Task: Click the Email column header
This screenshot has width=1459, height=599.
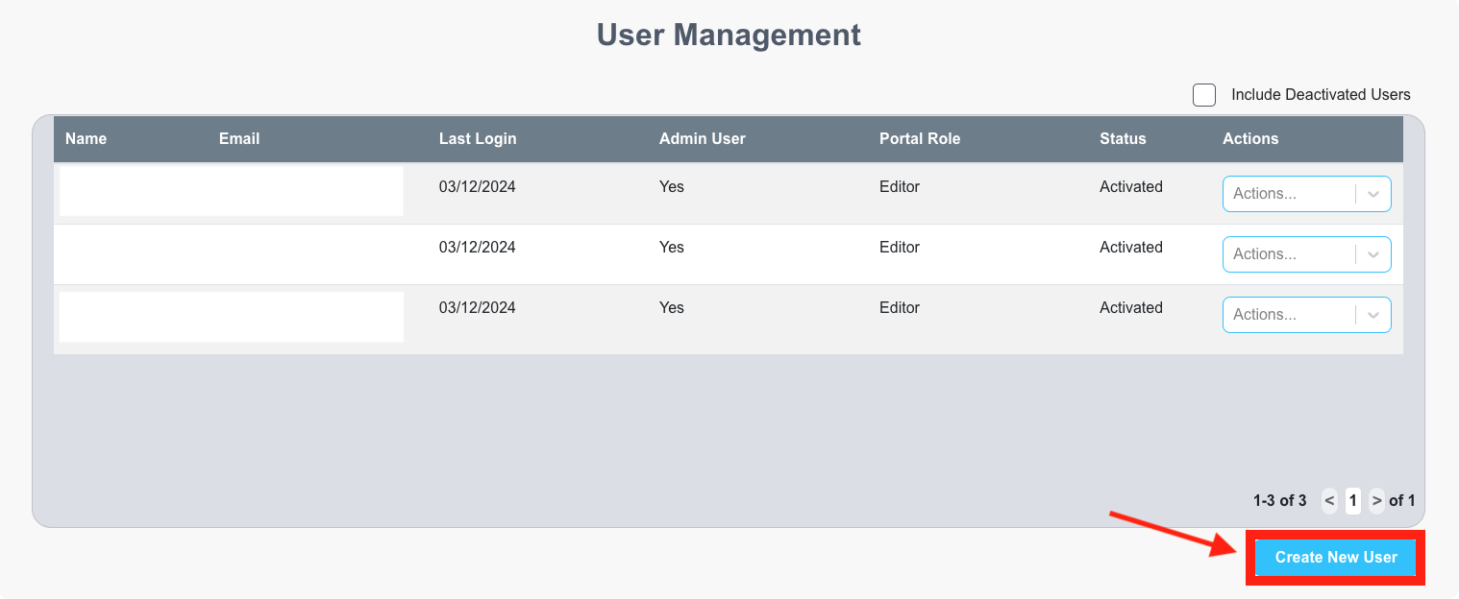Action: [238, 138]
